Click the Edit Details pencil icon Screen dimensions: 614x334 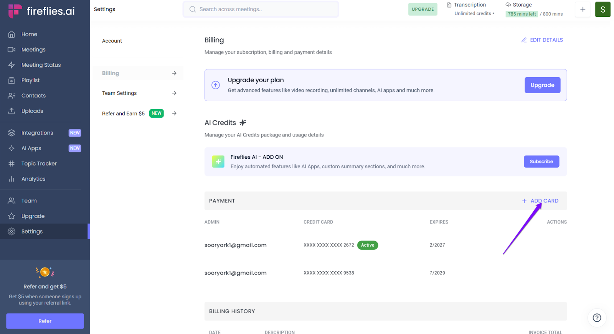524,40
